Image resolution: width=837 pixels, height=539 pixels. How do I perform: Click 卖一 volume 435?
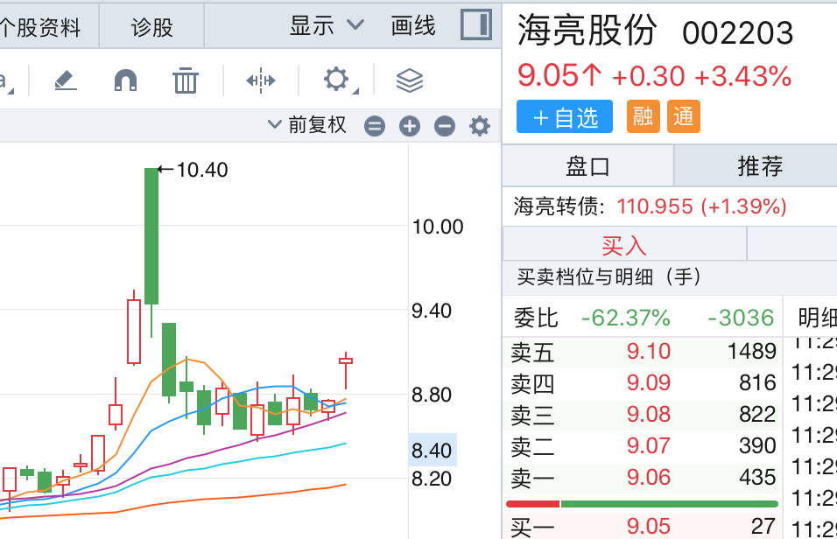tap(757, 477)
